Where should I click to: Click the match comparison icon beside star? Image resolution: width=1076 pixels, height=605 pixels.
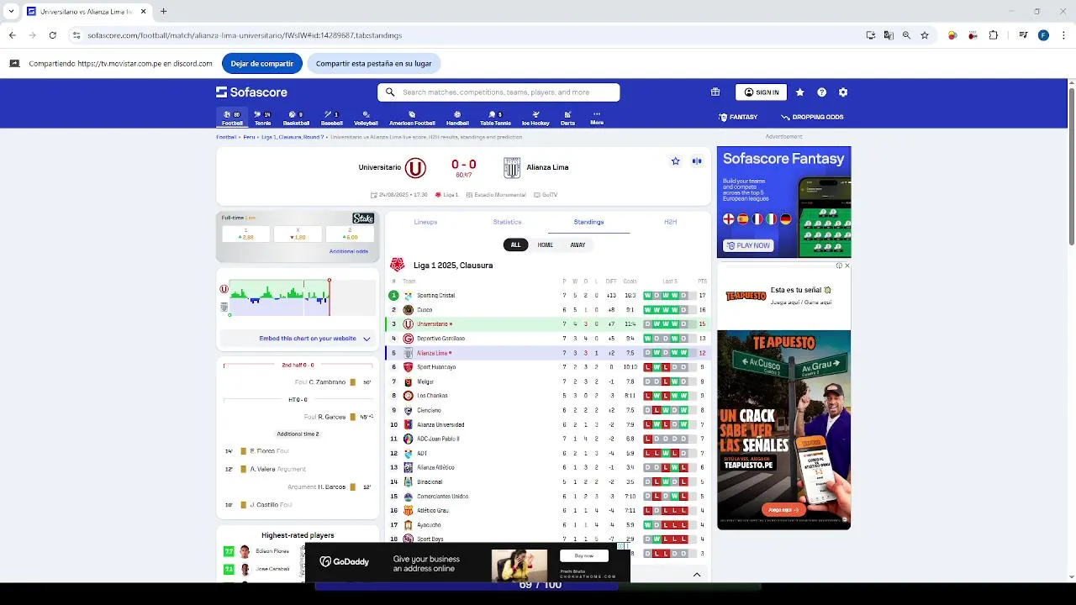click(x=697, y=161)
